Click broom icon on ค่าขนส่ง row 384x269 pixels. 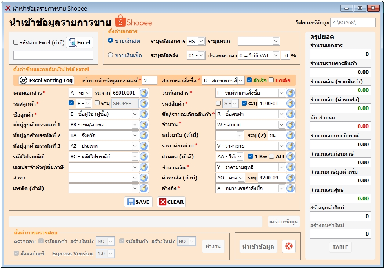click(x=290, y=178)
